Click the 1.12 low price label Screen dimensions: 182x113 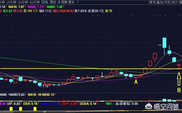tap(45, 86)
